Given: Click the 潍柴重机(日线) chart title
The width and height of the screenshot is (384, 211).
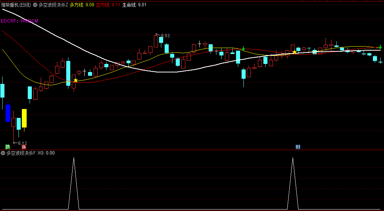Looking at the screenshot, I should click(x=16, y=5).
